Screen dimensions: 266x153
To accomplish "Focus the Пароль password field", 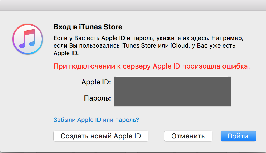I will click(172, 98).
